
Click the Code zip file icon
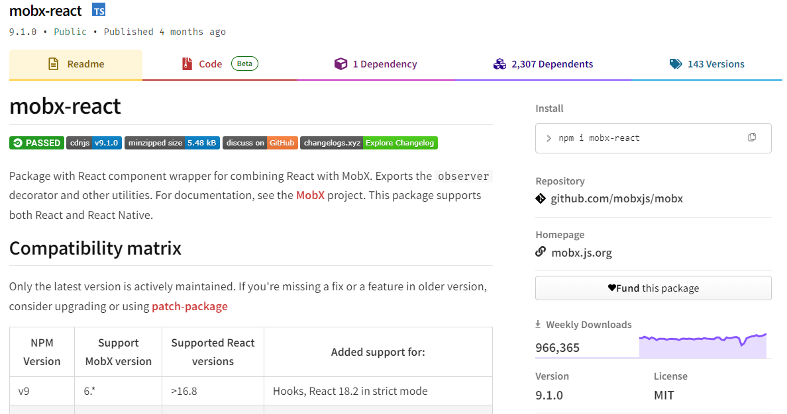click(187, 63)
